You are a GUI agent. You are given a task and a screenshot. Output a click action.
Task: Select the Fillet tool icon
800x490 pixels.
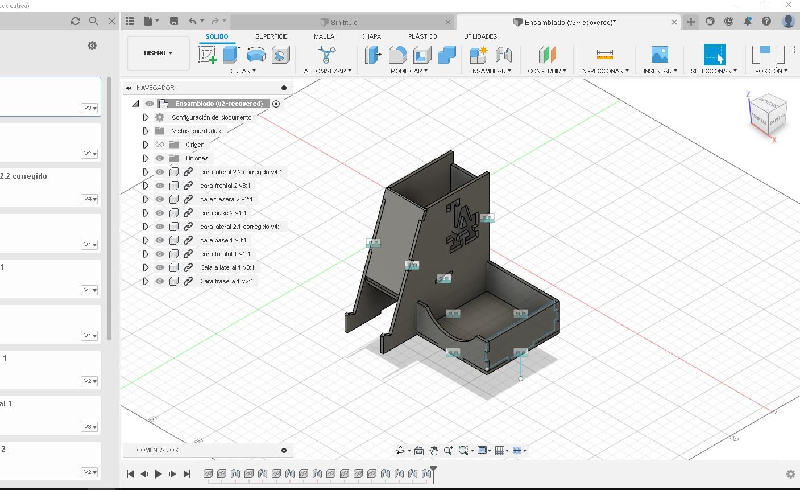pos(397,55)
